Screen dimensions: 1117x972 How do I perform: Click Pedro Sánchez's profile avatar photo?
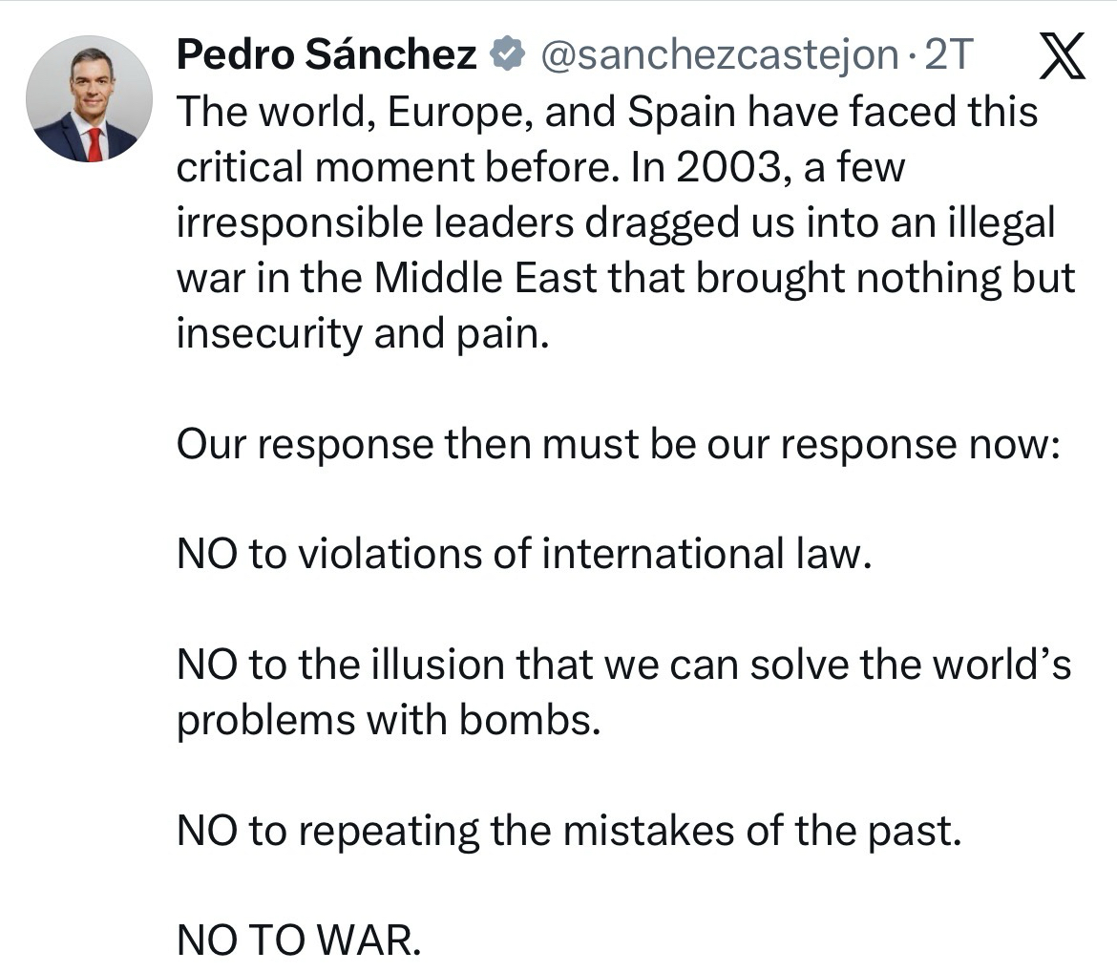point(88,98)
